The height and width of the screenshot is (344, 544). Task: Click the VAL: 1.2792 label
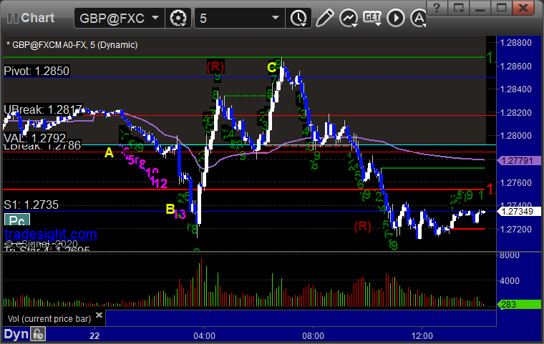coord(34,138)
